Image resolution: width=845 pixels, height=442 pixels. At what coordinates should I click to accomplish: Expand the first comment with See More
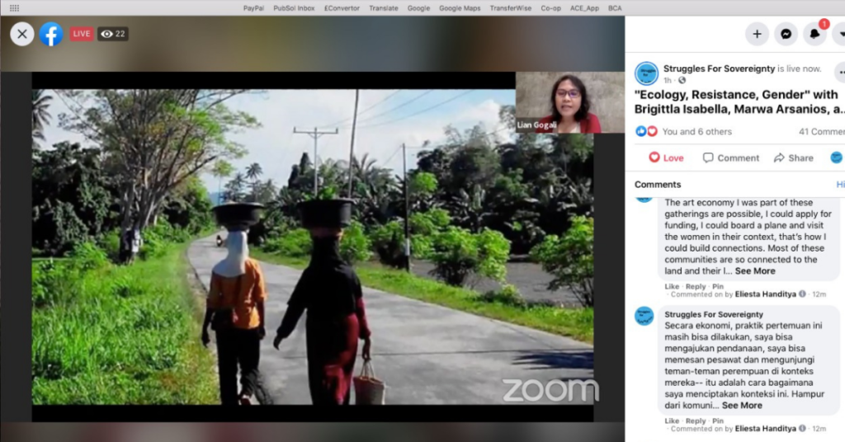(755, 270)
